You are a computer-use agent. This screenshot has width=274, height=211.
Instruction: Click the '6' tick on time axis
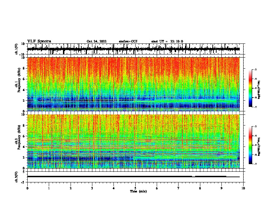(157, 188)
